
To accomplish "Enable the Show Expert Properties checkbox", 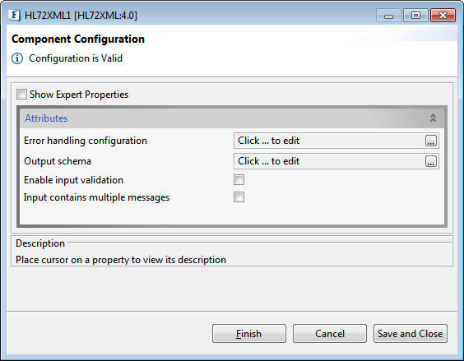I will [x=21, y=95].
